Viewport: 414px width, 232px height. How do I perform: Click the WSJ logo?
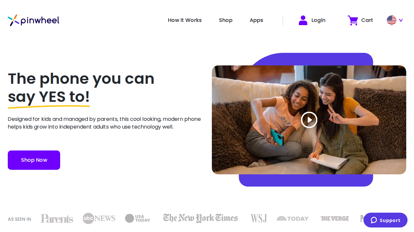(259, 218)
